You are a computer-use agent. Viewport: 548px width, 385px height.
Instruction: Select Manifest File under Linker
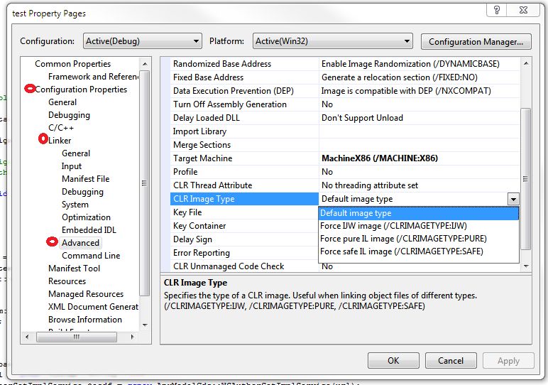[86, 179]
